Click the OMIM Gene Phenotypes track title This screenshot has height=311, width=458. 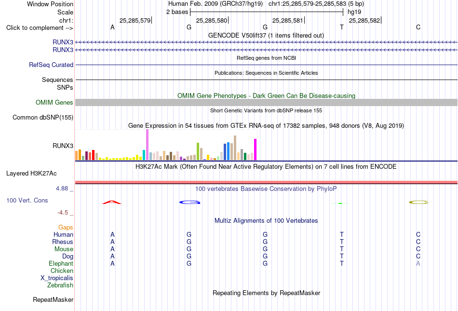[267, 96]
